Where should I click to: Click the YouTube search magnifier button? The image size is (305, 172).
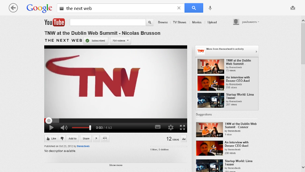(149, 22)
